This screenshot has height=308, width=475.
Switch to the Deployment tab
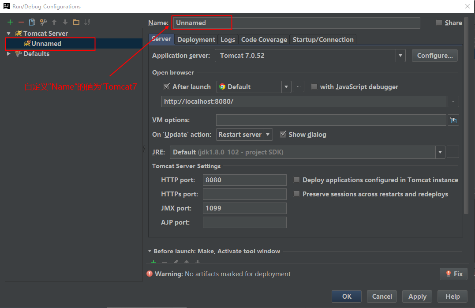point(196,40)
